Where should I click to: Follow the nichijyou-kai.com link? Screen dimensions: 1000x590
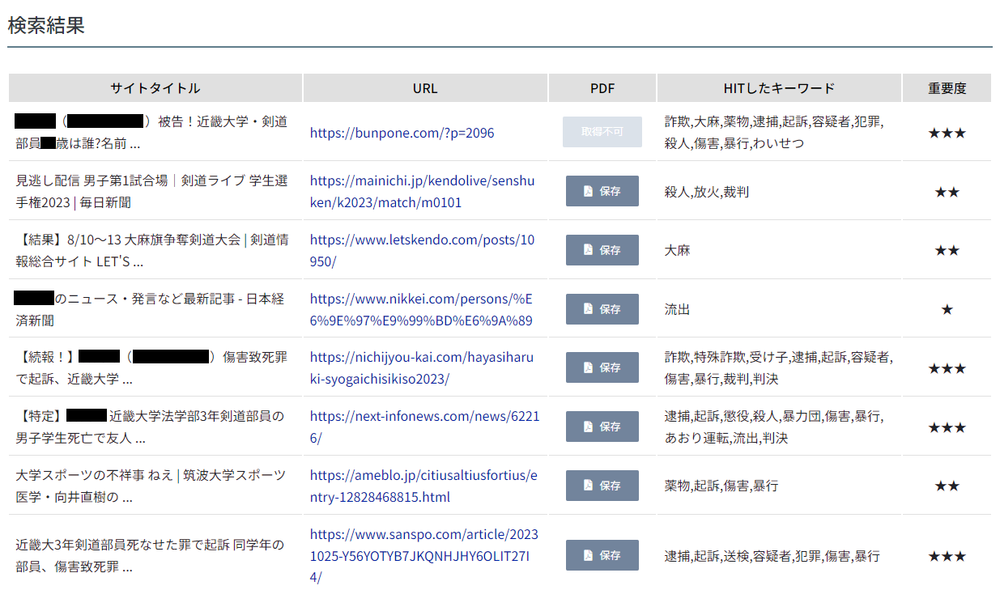pos(422,368)
